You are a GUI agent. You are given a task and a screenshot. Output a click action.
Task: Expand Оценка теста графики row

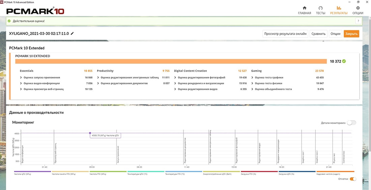[x=253, y=77]
